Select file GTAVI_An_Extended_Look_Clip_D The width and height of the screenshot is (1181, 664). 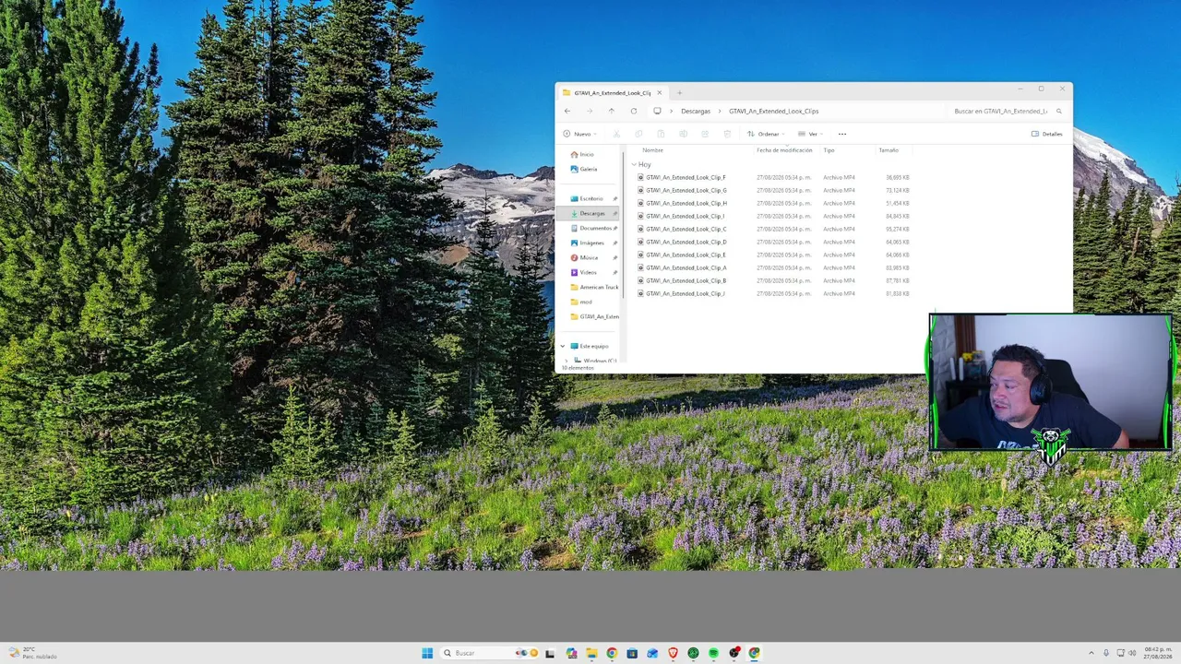pos(686,242)
